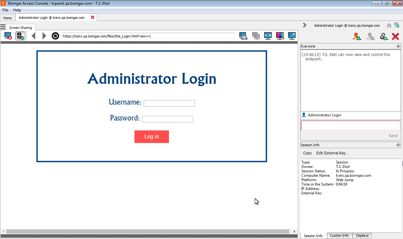The height and width of the screenshot is (239, 403).
Task: Click the Everyone chat header label
Action: [308, 46]
